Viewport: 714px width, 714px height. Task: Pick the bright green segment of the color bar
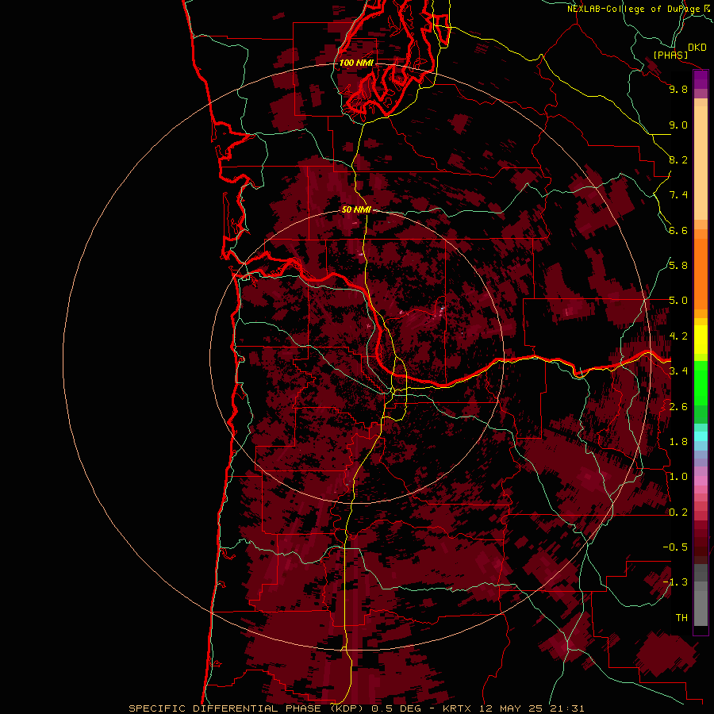pyautogui.click(x=701, y=383)
